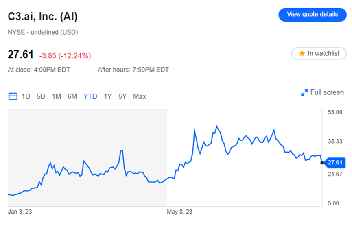
Task: Select the 1M time range
Action: tap(57, 96)
